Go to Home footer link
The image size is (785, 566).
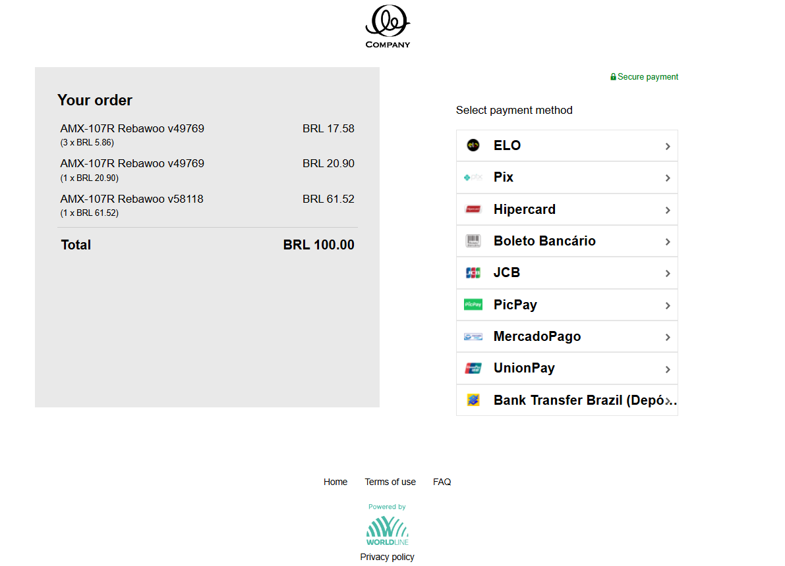point(335,482)
